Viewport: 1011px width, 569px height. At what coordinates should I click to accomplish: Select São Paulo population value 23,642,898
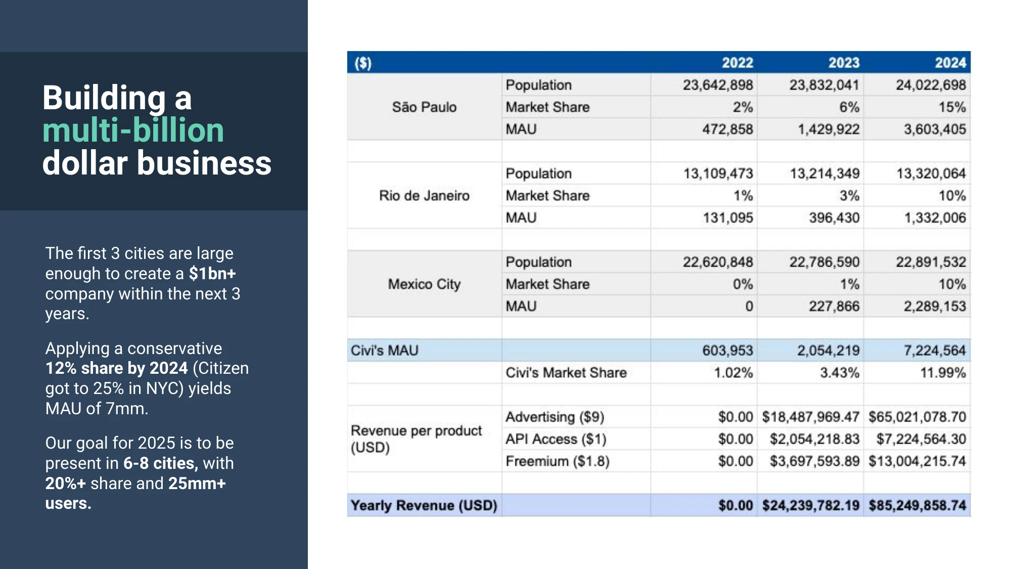tap(718, 85)
